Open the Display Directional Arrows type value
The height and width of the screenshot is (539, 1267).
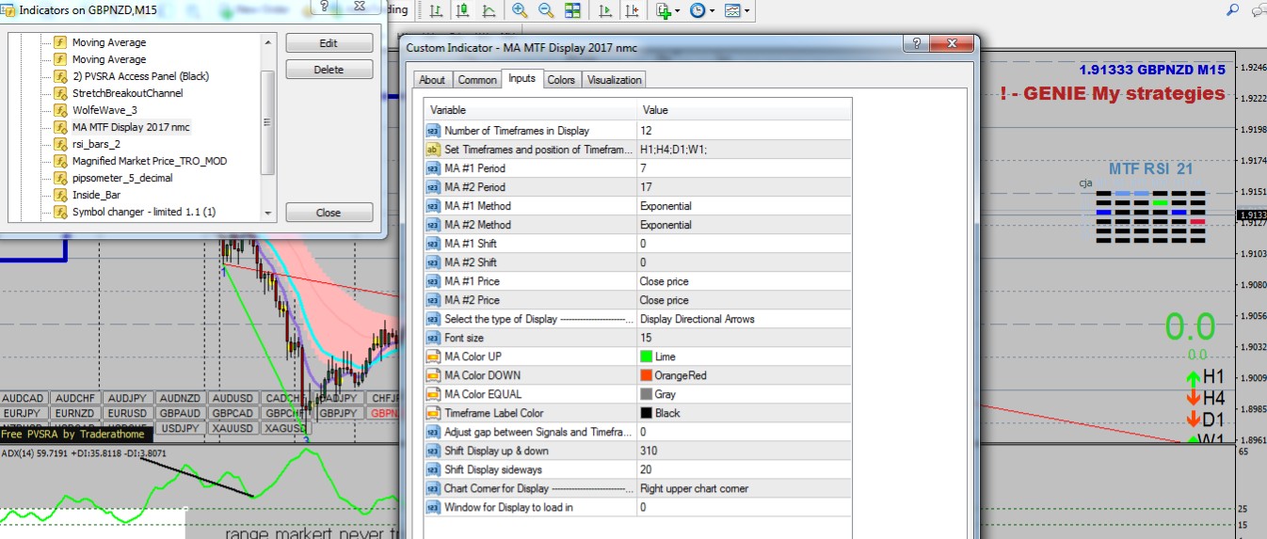click(744, 319)
